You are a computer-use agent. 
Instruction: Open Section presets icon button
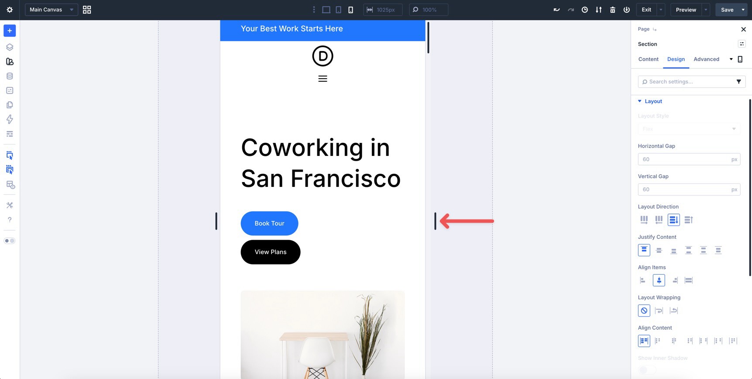tap(742, 44)
